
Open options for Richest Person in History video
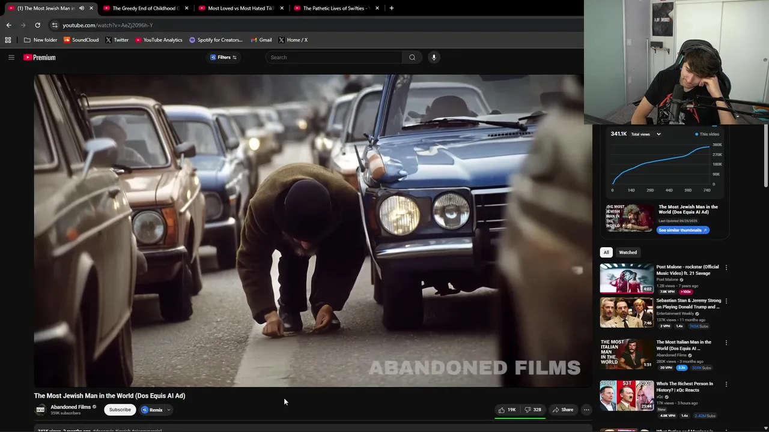click(726, 385)
